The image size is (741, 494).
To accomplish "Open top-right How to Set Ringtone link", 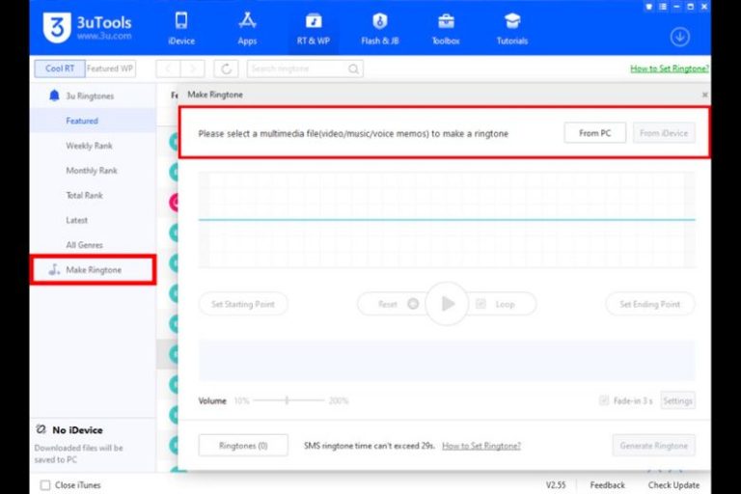I will [x=670, y=69].
